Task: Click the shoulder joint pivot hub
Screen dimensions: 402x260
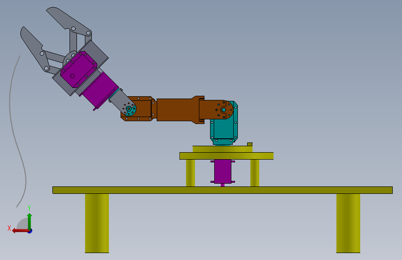Action: [x=223, y=110]
